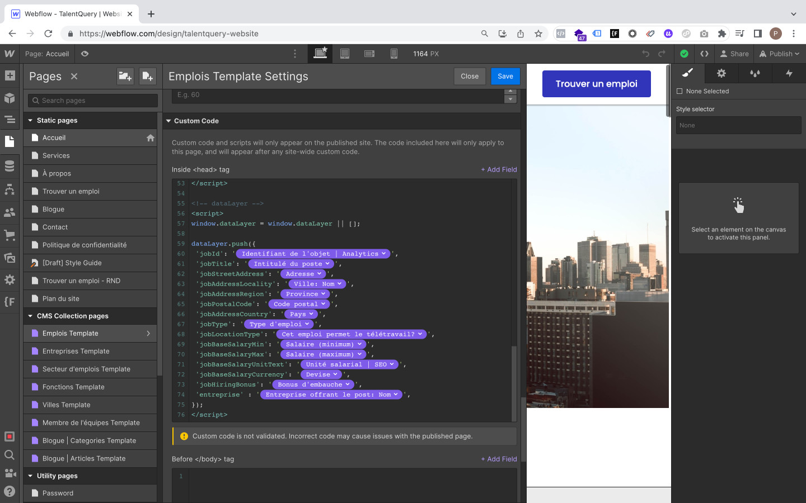Bookmark this page with star icon

click(x=538, y=34)
